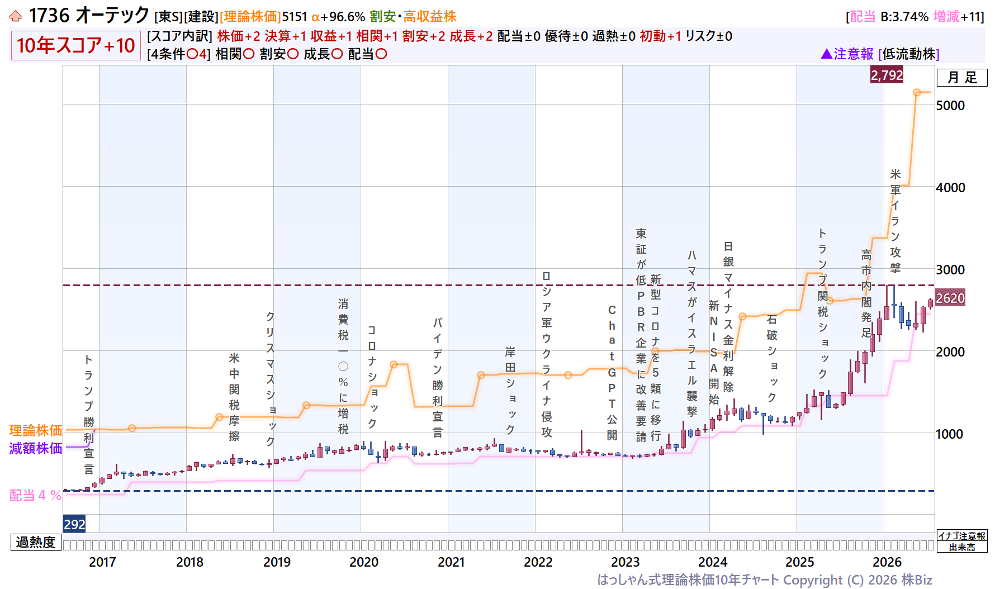
Task: Click the 石破ショック event label
Action: 772,358
